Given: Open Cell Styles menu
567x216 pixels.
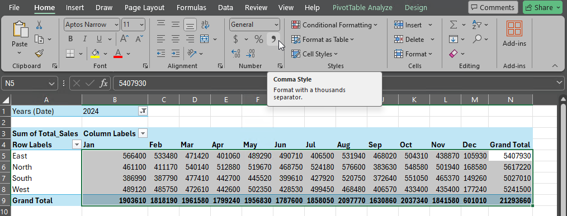Looking at the screenshot, I should 314,54.
